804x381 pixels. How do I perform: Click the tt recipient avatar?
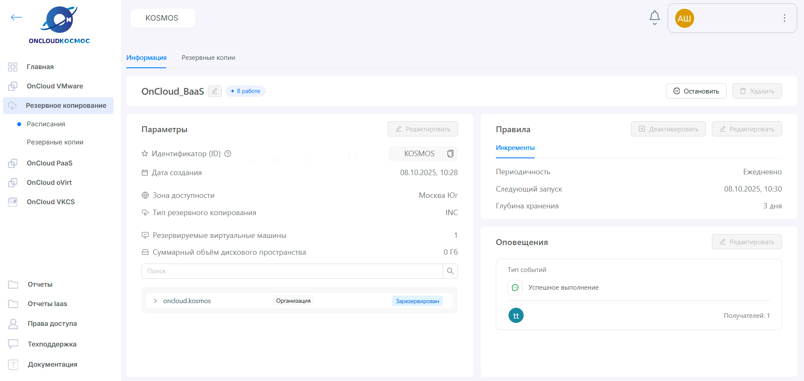pyautogui.click(x=516, y=316)
